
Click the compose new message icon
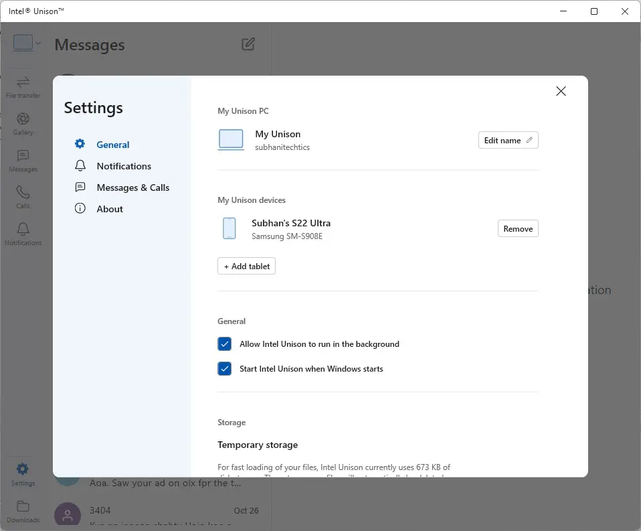(248, 44)
